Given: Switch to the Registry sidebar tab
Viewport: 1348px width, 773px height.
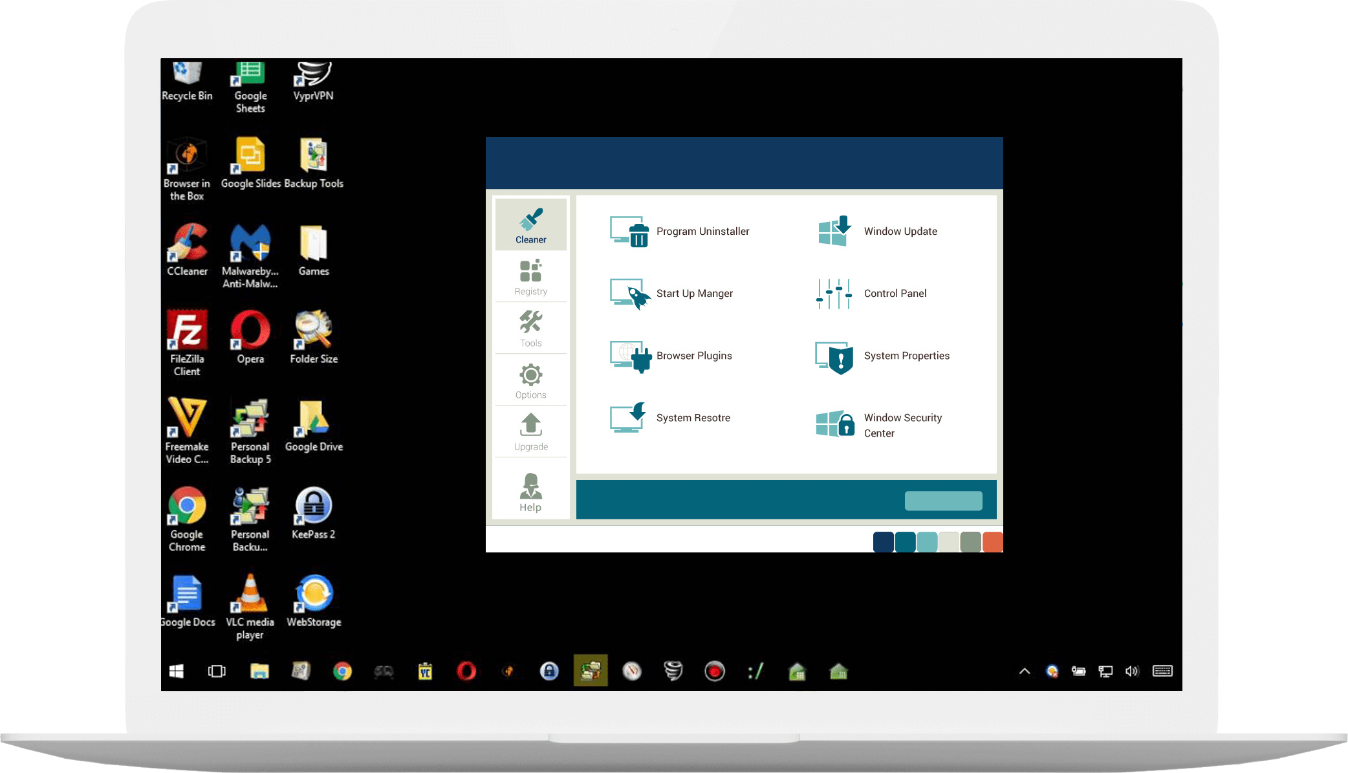Looking at the screenshot, I should click(530, 278).
